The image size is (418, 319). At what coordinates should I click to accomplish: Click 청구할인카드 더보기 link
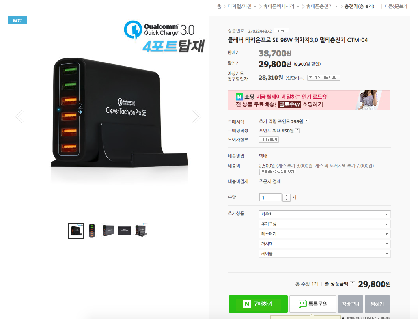pyautogui.click(x=324, y=78)
